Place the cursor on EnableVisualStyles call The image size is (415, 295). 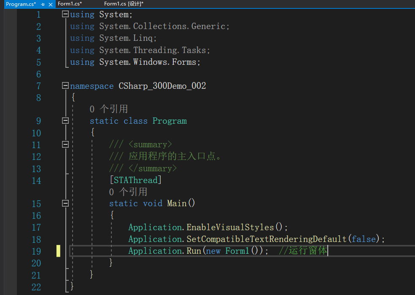(230, 227)
